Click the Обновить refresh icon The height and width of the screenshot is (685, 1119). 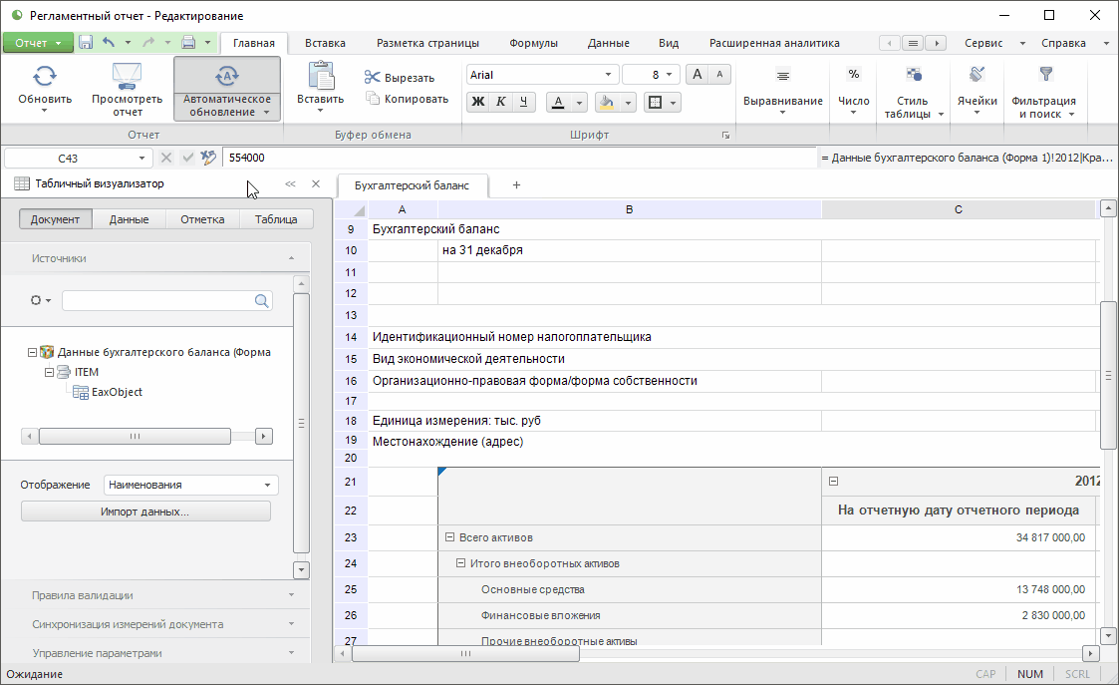click(45, 77)
